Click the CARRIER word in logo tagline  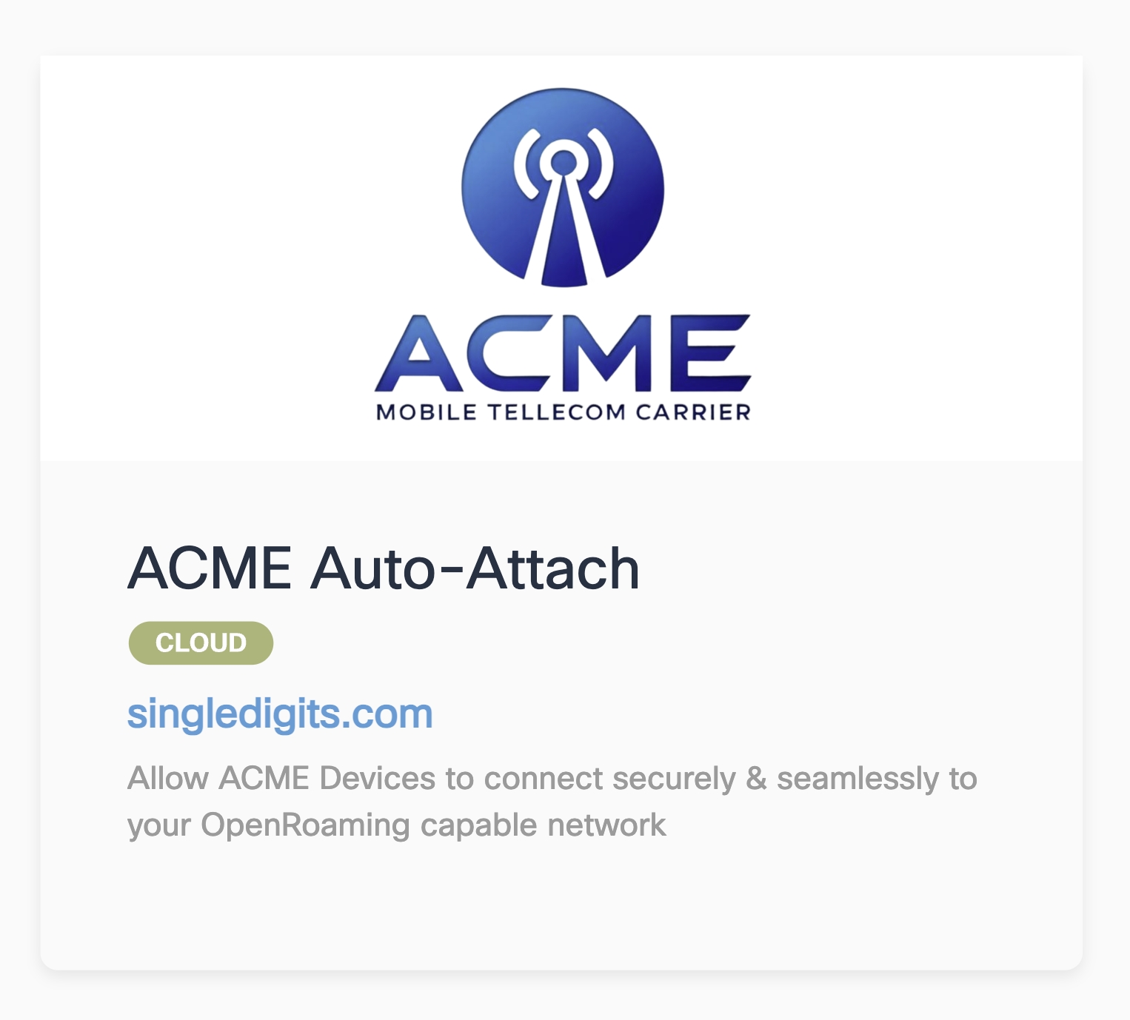click(693, 412)
